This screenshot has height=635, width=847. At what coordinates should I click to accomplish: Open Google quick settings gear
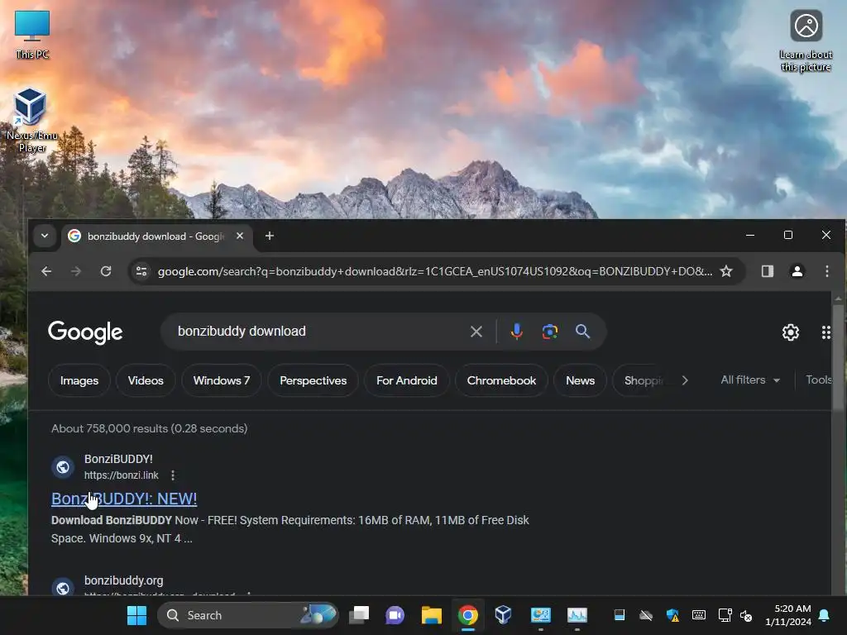(x=790, y=332)
